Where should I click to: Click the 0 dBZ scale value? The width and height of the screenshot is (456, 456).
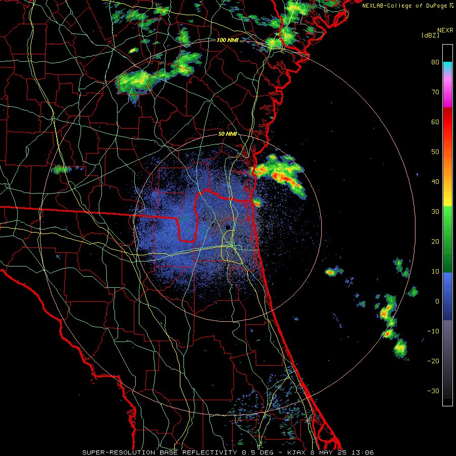point(437,301)
